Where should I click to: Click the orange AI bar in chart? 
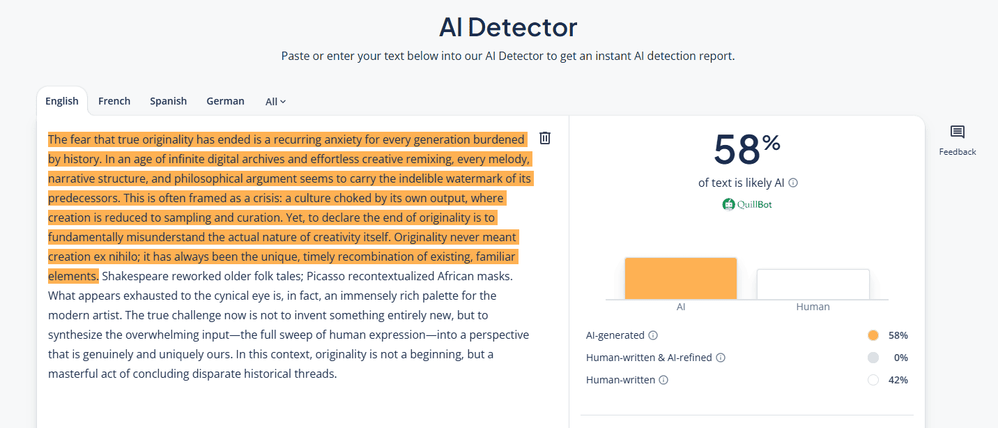(x=680, y=279)
